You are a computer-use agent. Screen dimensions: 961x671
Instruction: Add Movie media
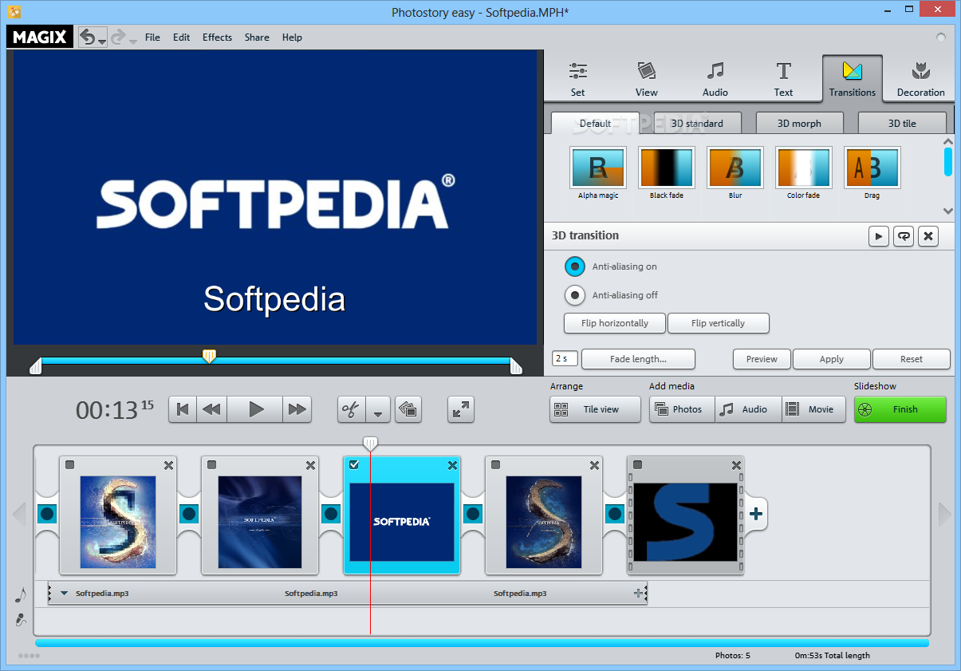(815, 409)
